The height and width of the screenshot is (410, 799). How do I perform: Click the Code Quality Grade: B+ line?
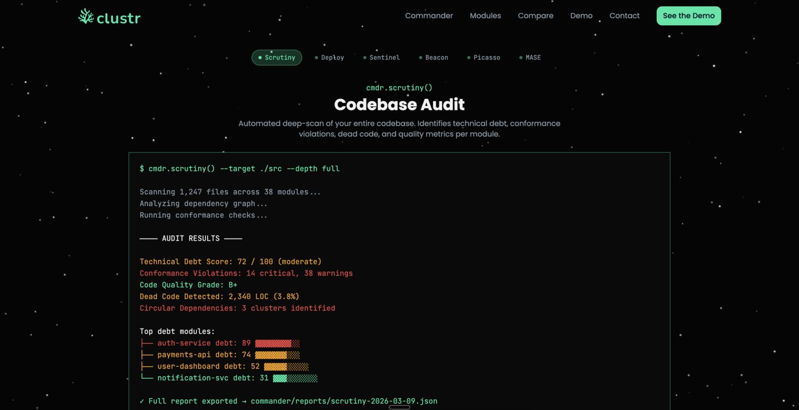[x=188, y=285]
